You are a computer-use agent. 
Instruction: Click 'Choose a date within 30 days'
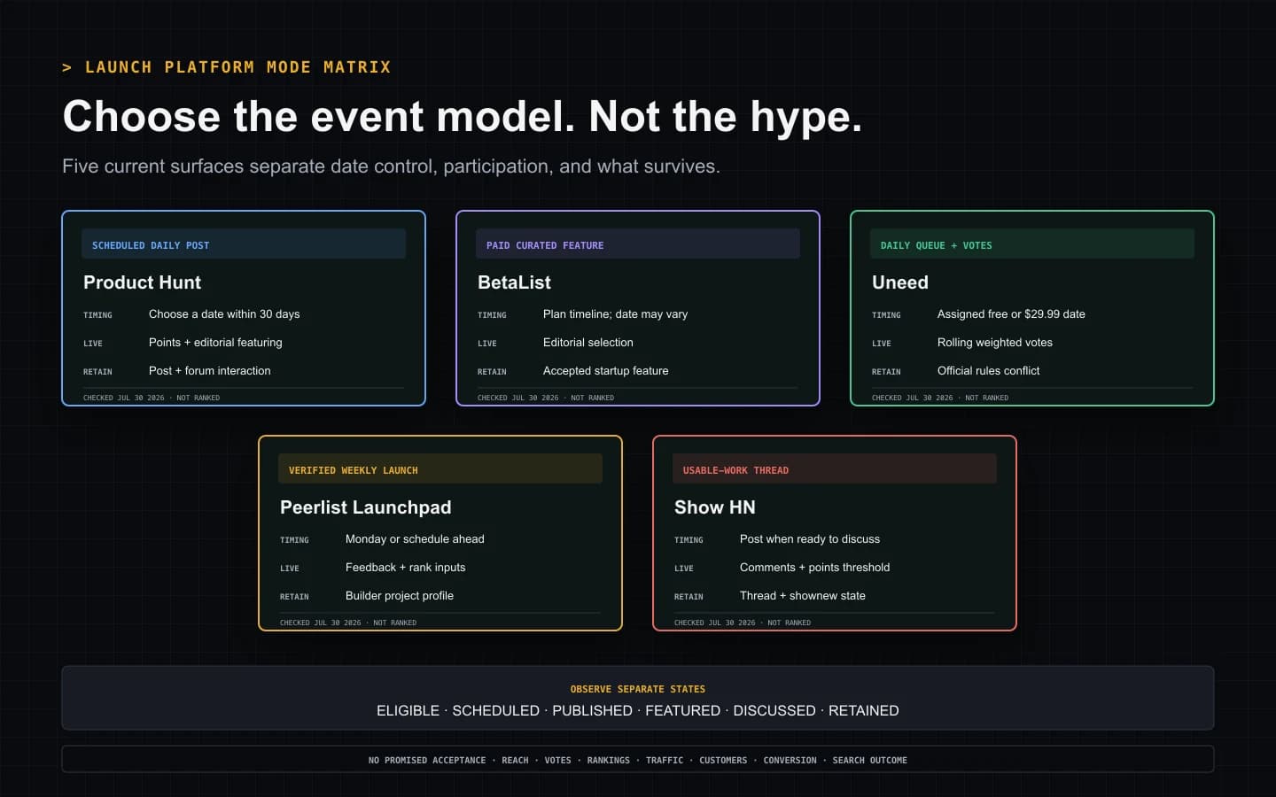[x=224, y=314]
